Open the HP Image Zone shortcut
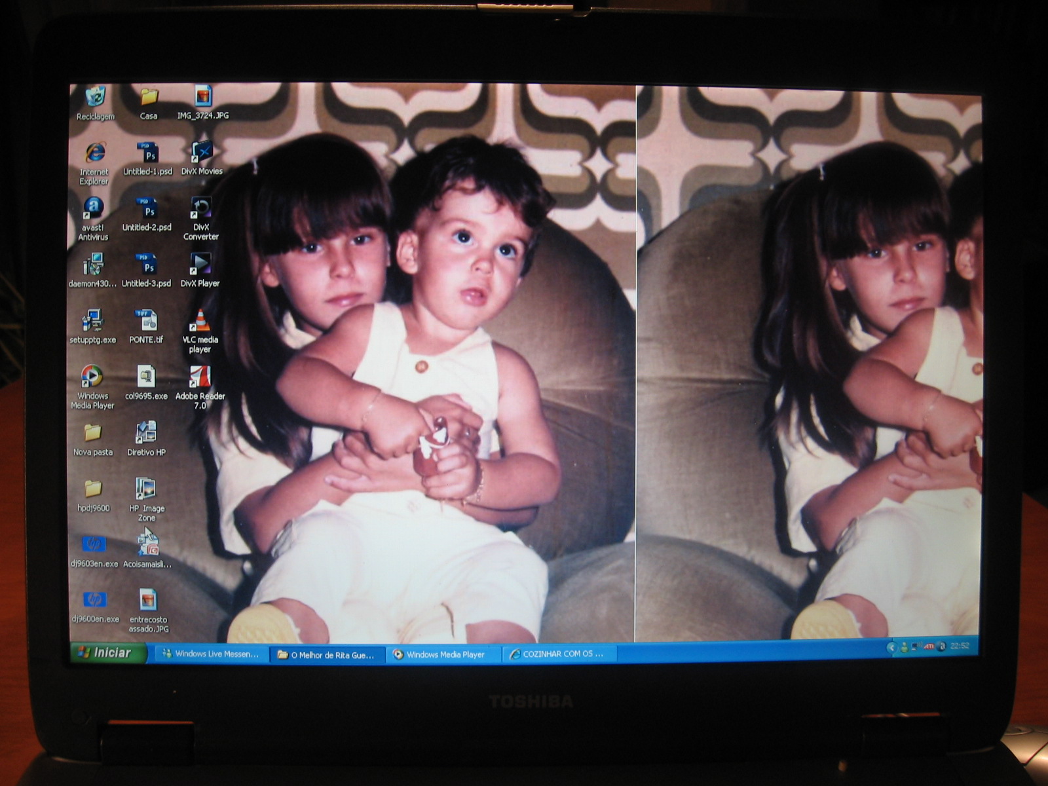The image size is (1048, 786). pyautogui.click(x=146, y=500)
